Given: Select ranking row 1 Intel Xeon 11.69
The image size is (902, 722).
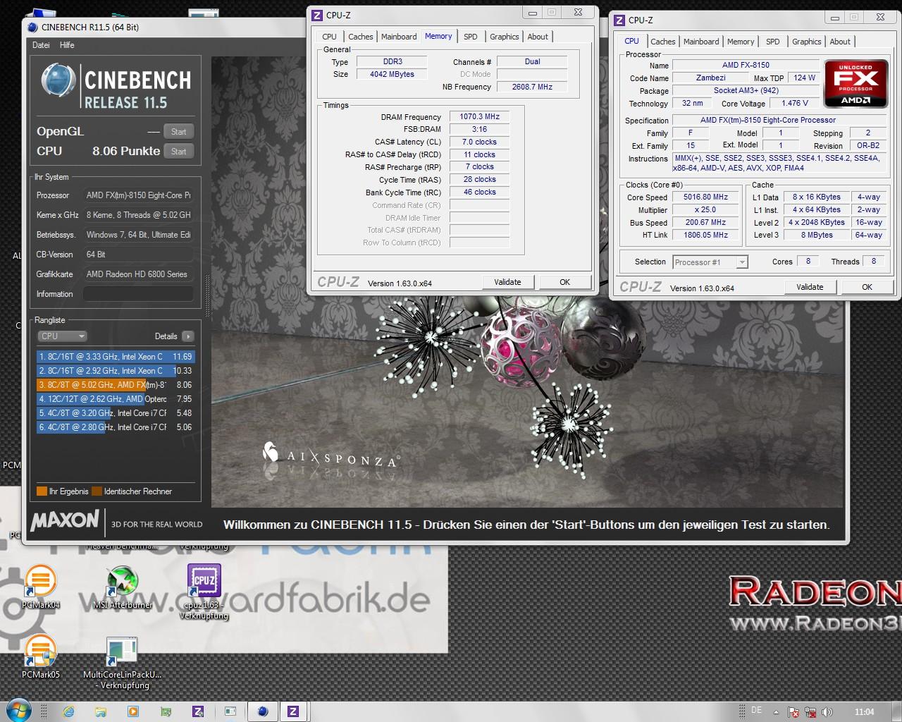Looking at the screenshot, I should (x=115, y=357).
